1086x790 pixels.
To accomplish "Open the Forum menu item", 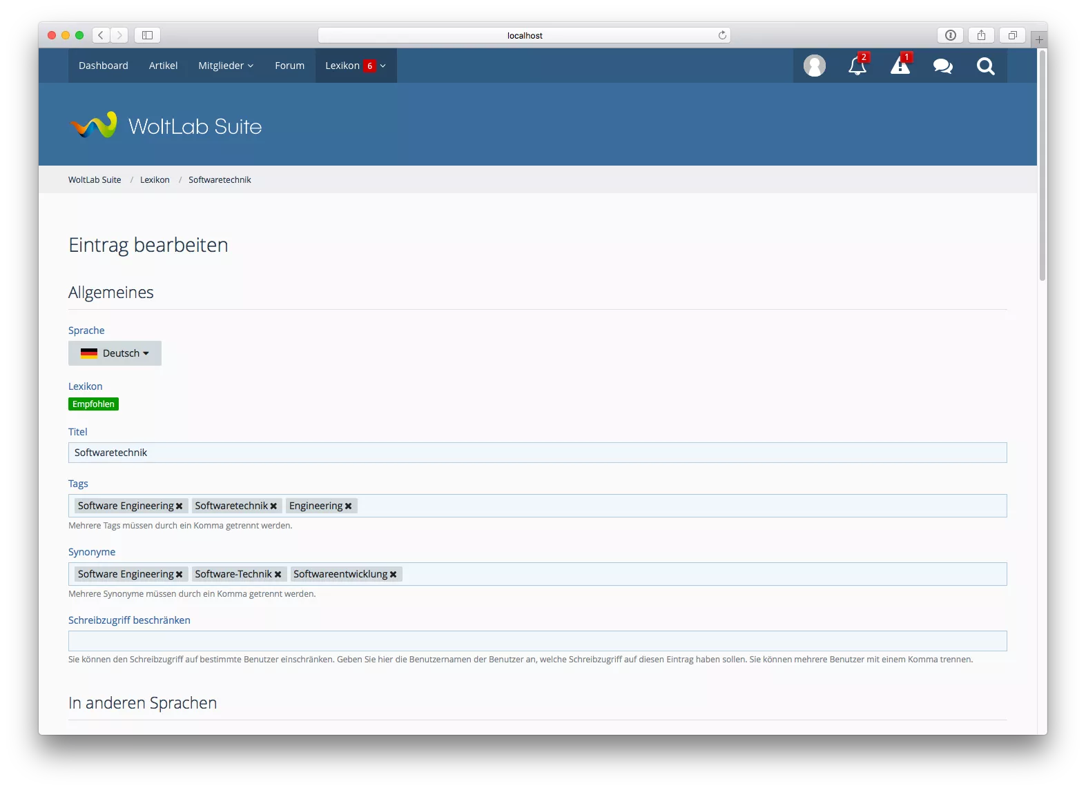I will (x=289, y=66).
